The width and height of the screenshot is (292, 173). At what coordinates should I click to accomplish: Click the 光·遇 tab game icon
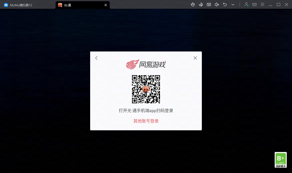click(x=60, y=5)
